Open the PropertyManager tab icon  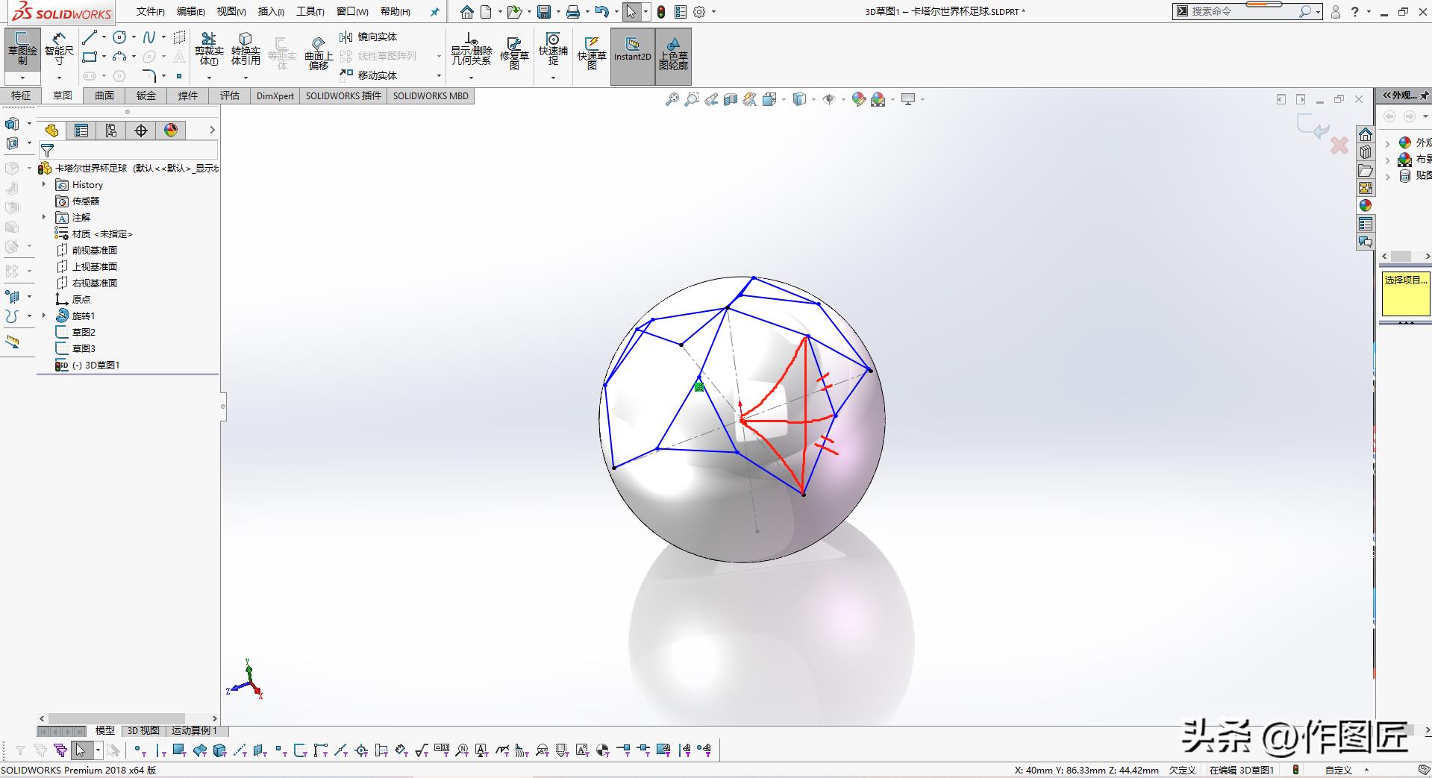coord(81,131)
